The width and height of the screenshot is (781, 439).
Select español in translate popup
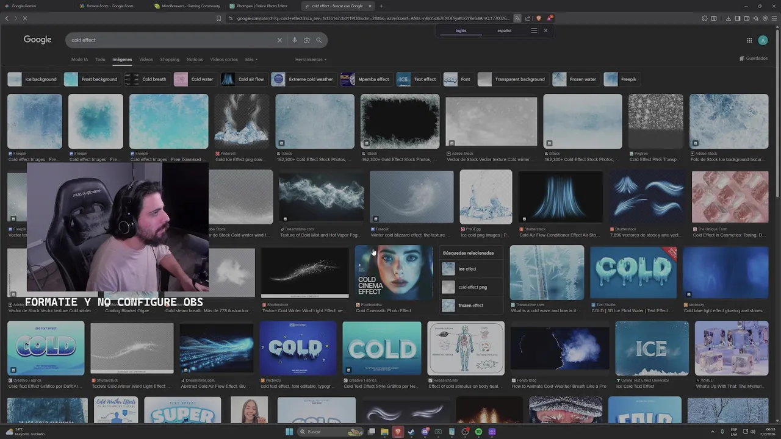point(504,30)
